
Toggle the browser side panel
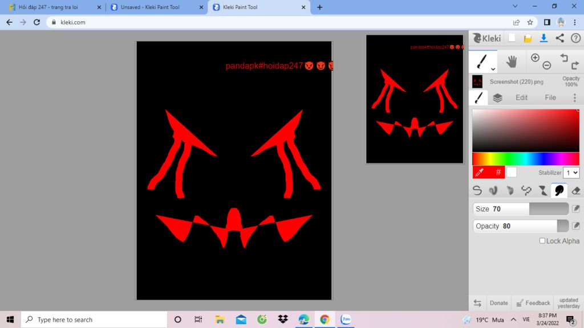pos(547,22)
